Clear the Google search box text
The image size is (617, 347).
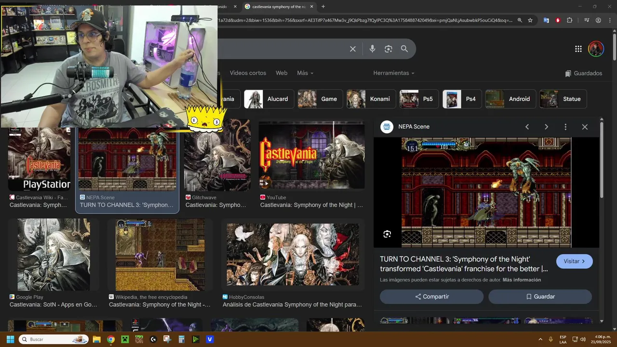(353, 49)
